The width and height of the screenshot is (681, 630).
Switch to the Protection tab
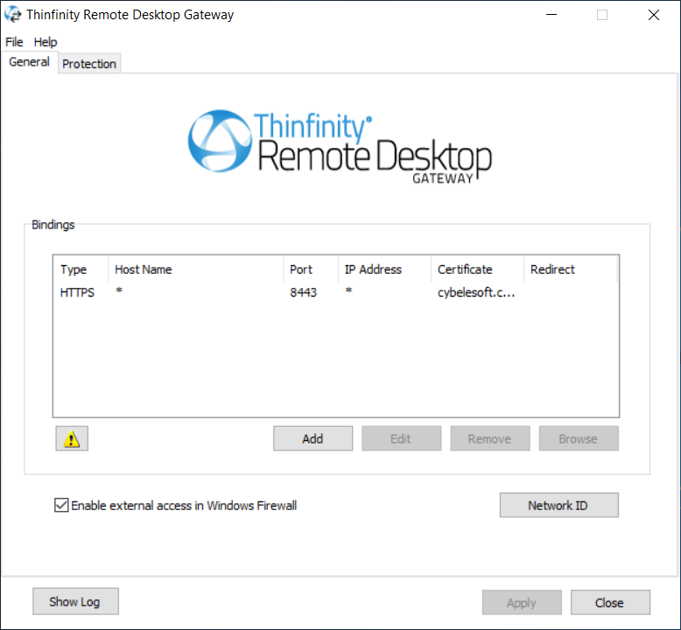pyautogui.click(x=89, y=64)
